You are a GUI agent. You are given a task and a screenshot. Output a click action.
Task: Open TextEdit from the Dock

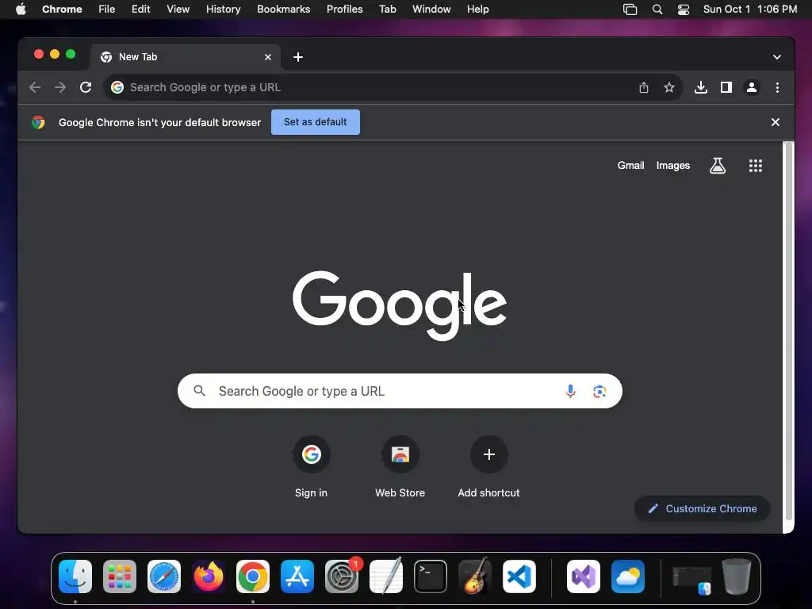click(x=386, y=576)
